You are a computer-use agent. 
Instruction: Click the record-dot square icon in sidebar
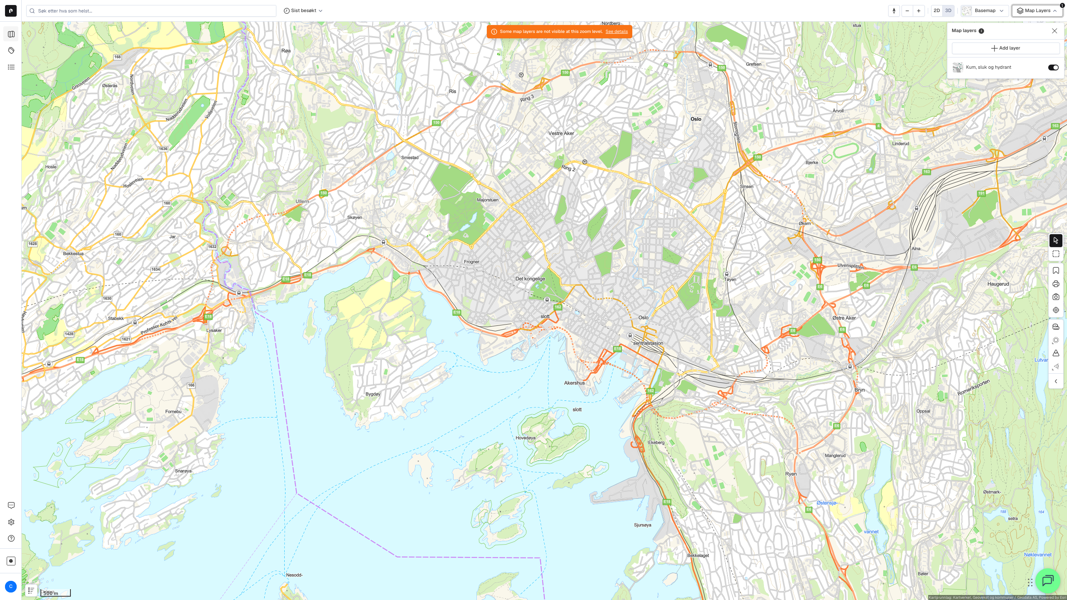(x=11, y=561)
